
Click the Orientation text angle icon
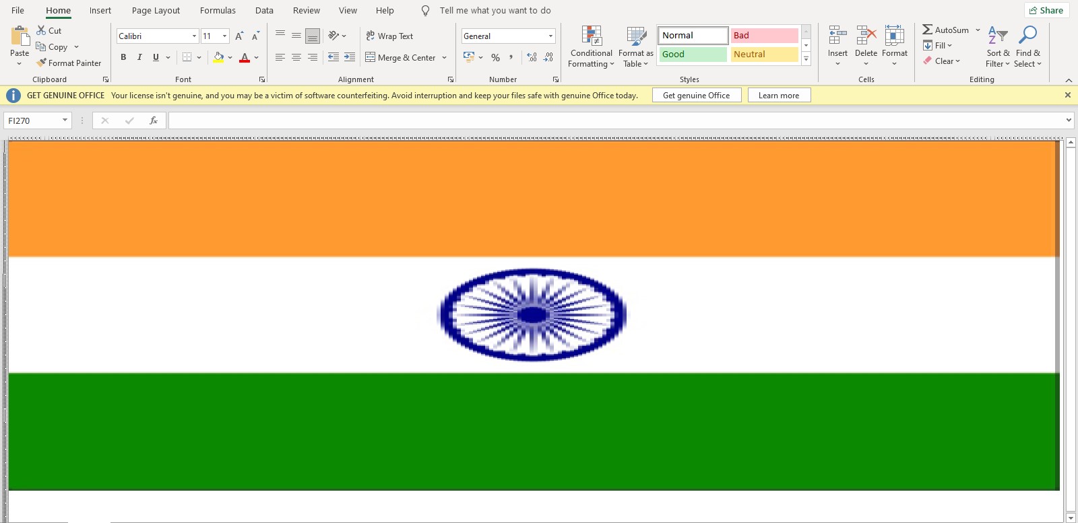(x=334, y=36)
